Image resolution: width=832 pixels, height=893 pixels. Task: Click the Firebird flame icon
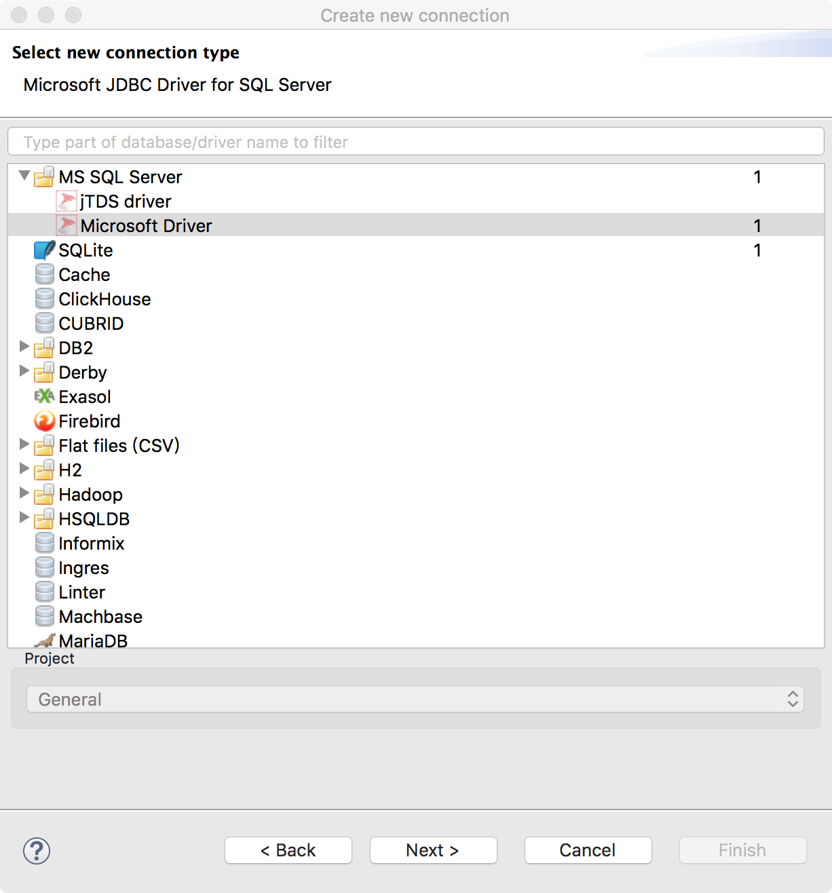coord(45,421)
